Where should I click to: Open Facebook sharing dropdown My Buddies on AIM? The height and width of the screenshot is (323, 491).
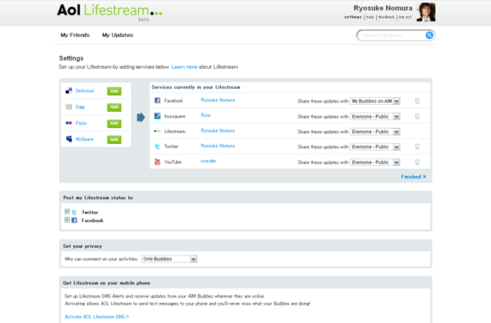[x=375, y=101]
